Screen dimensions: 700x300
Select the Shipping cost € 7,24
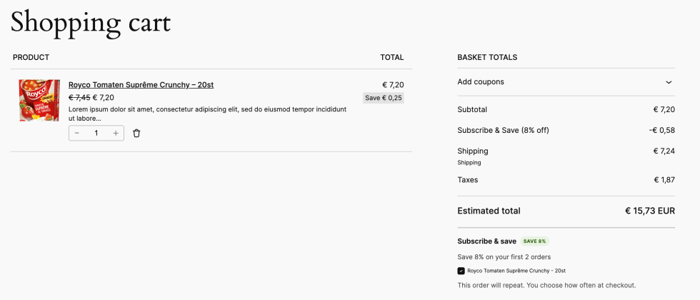(664, 151)
